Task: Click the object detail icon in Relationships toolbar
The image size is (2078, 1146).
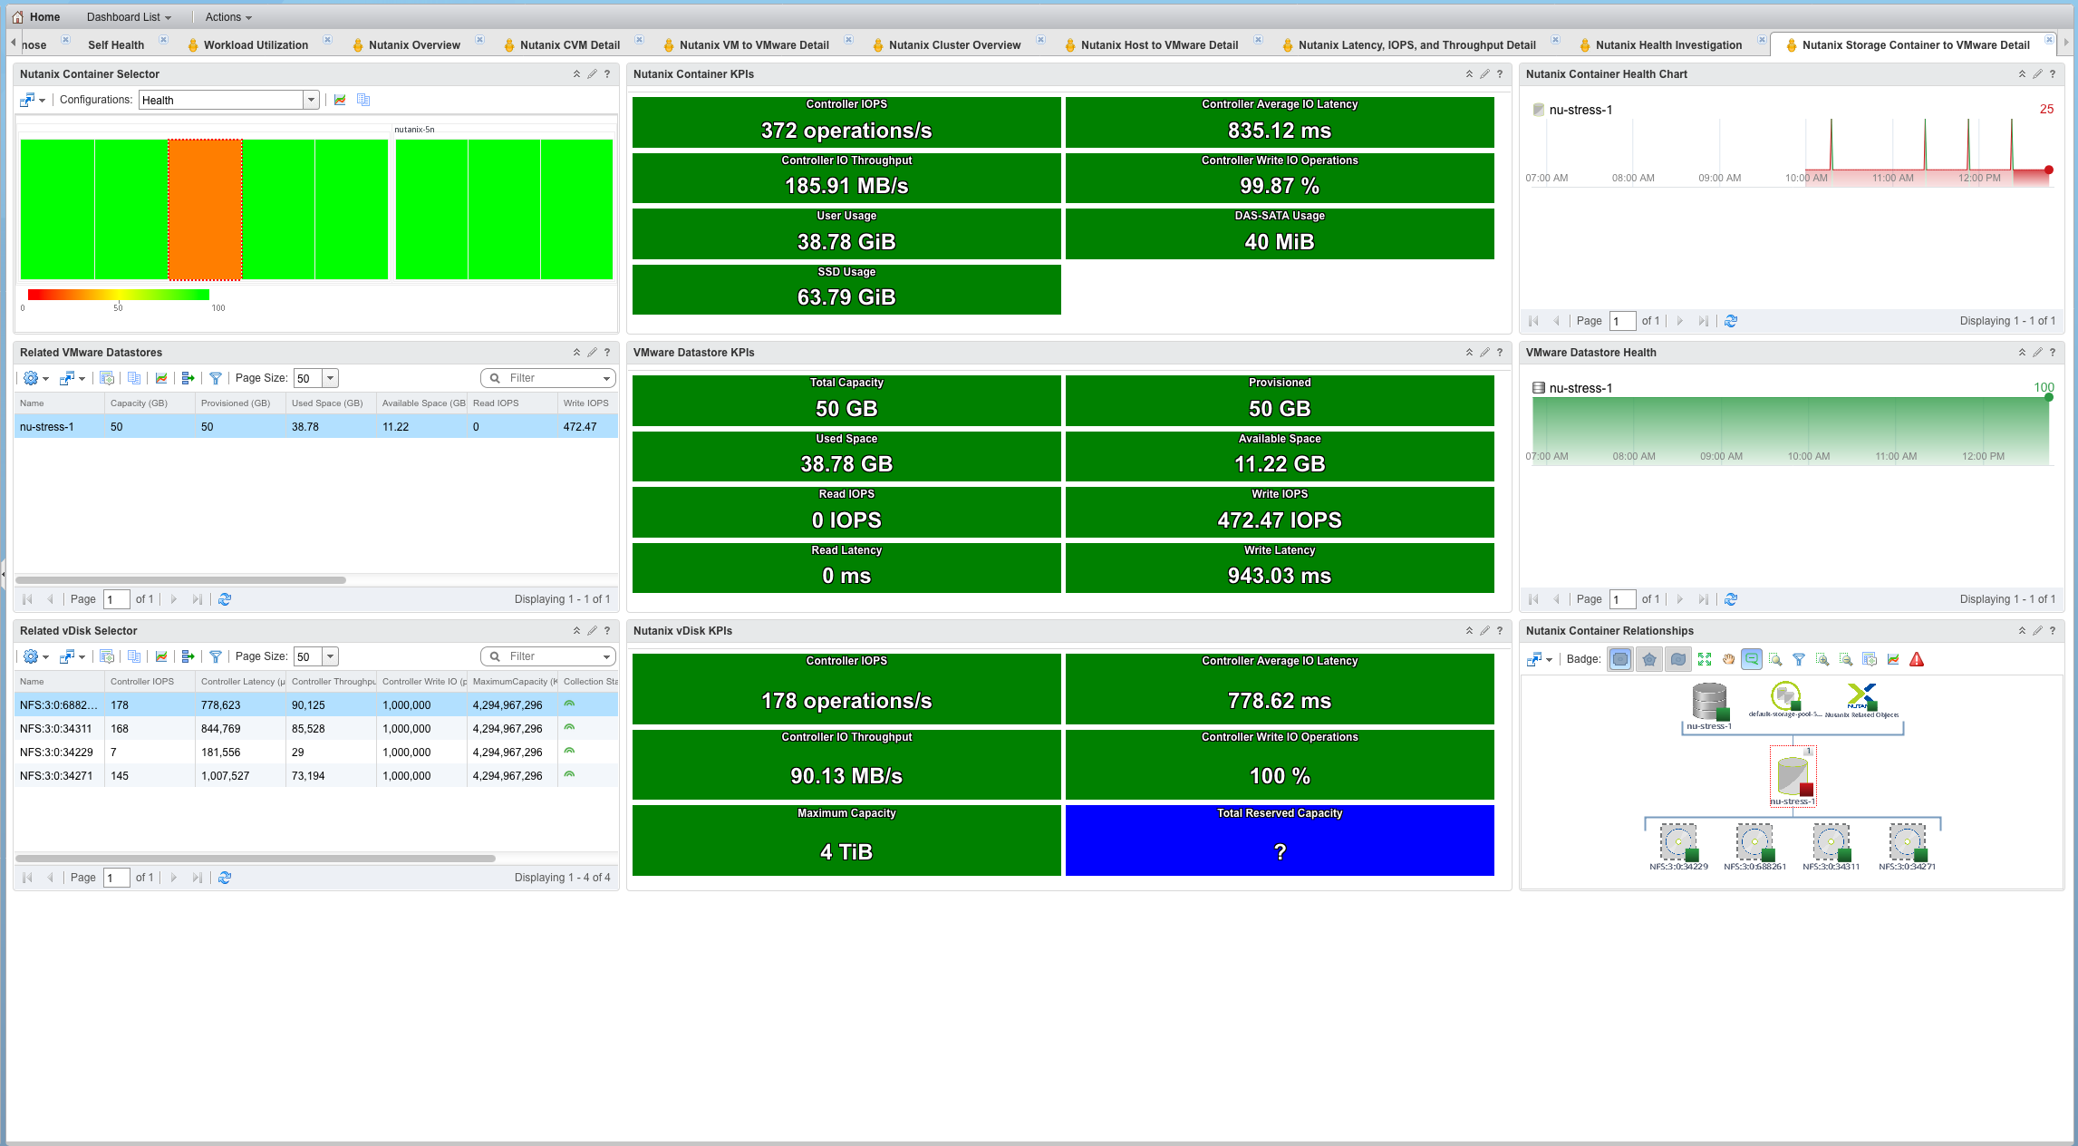Action: point(1870,659)
